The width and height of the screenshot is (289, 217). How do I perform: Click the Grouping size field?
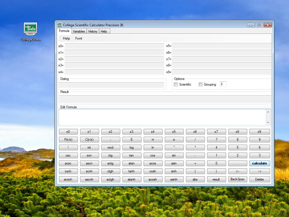tap(223, 84)
